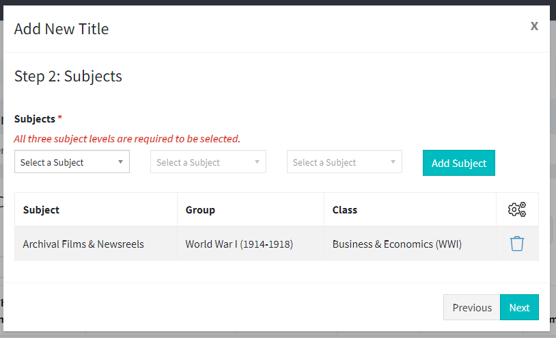Go to the Next step

(519, 307)
